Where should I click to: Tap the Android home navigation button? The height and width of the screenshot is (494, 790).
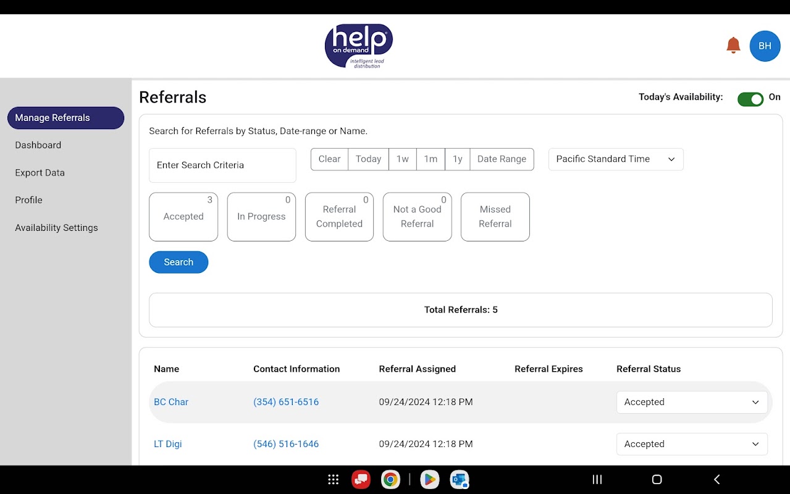point(657,479)
